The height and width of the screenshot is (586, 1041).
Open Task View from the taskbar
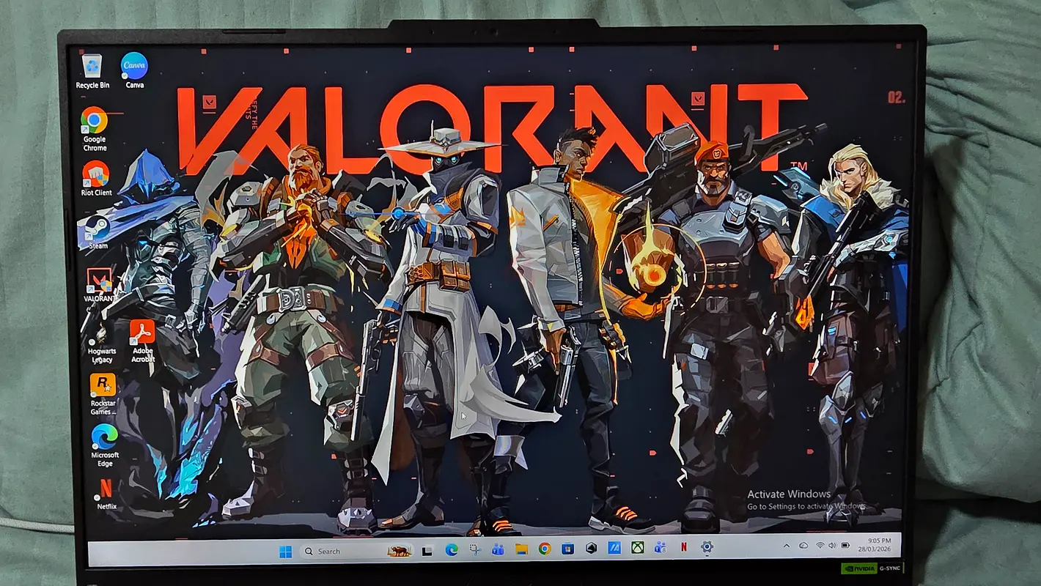427,550
